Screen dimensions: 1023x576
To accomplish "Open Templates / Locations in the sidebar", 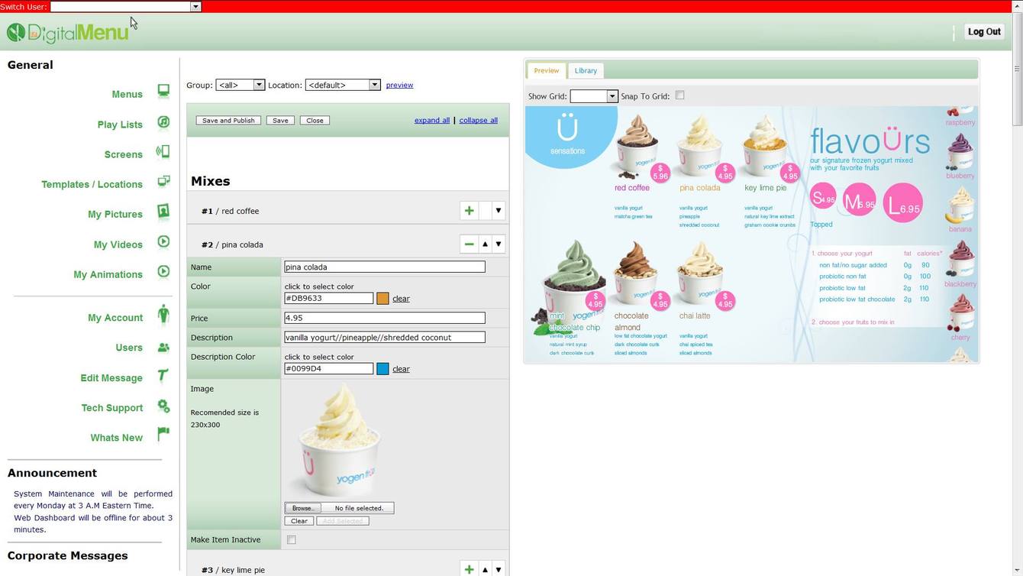I will point(92,184).
